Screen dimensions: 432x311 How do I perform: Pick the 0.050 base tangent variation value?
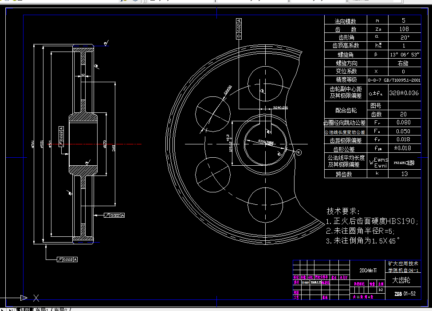[x=403, y=132]
